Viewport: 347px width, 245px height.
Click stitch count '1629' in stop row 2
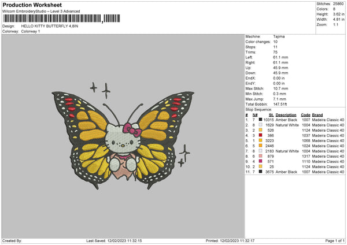pos(270,125)
